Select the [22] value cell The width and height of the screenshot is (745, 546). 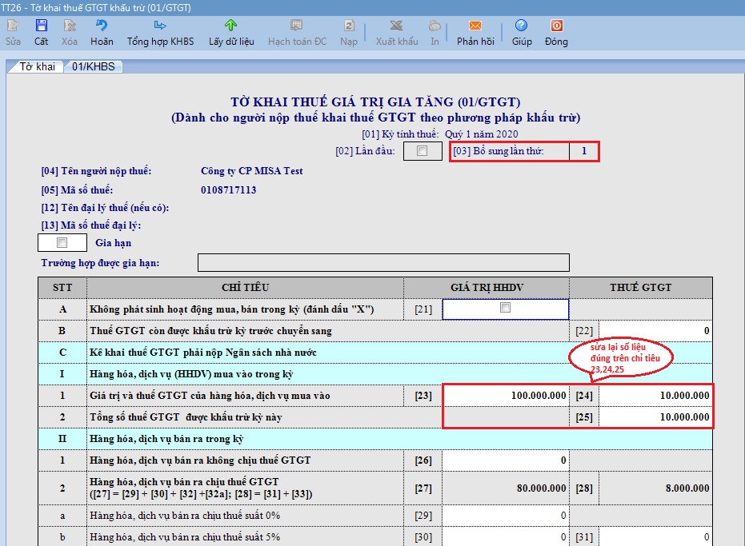[655, 331]
